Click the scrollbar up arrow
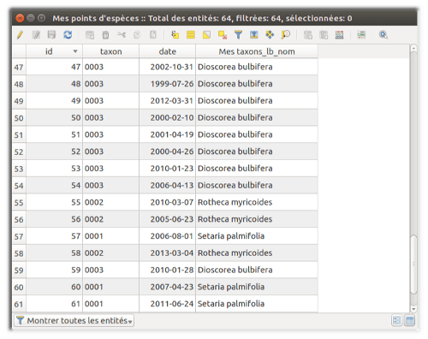 [x=413, y=49]
